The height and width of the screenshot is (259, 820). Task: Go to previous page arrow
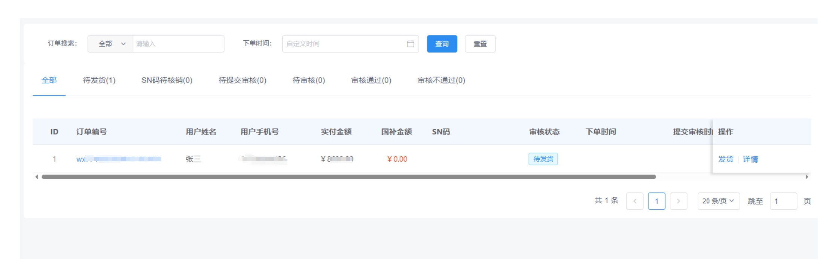(x=634, y=201)
